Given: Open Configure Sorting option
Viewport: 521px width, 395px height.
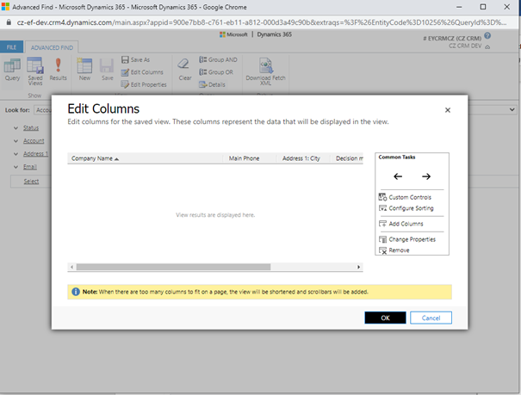Looking at the screenshot, I should (411, 208).
